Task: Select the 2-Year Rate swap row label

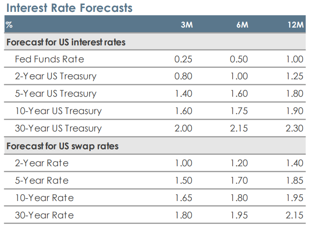Action: tap(42, 163)
